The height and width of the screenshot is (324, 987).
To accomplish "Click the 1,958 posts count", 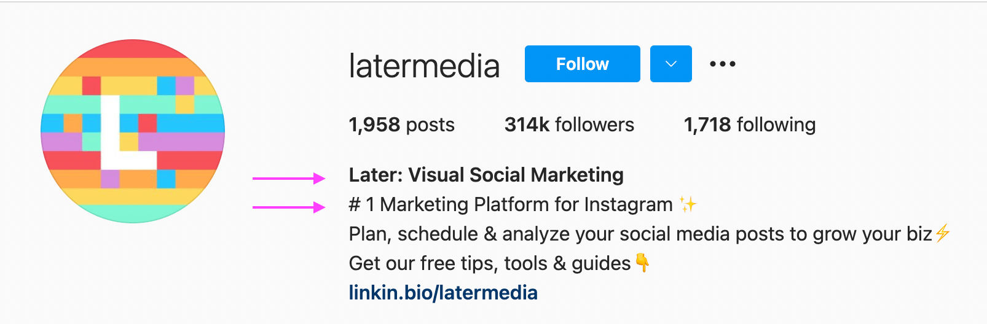I will pos(401,125).
